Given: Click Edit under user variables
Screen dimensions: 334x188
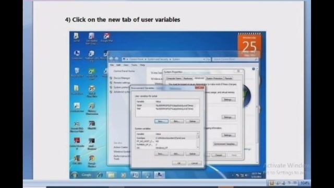Looking at the screenshot, I should 177,121.
